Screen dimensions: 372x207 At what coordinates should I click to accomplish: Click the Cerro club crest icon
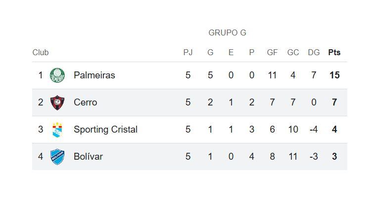57,103
